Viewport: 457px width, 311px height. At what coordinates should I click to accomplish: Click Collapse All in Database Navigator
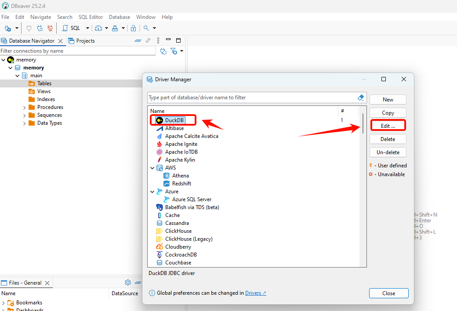click(138, 41)
